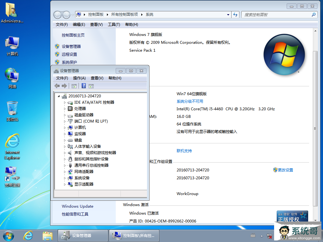Open 工具(T) menu in Control Panel window
The height and width of the screenshot is (242, 323).
(114, 25)
